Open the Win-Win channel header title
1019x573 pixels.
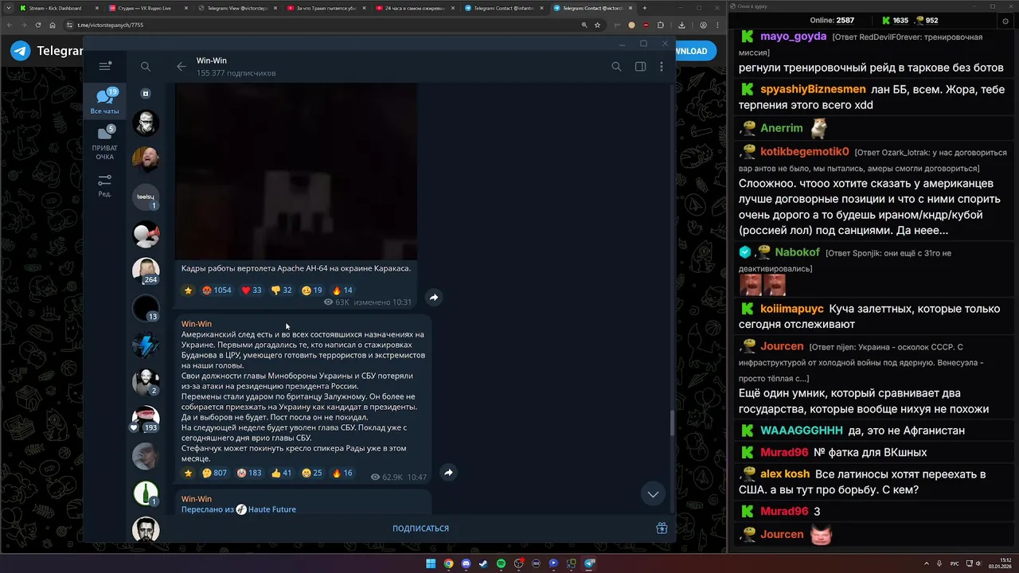tap(212, 60)
